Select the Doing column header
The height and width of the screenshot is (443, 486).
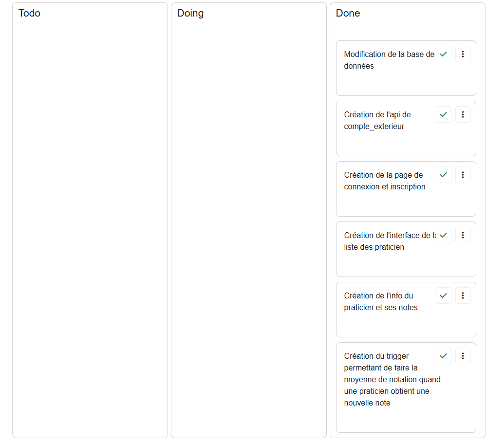(x=190, y=13)
